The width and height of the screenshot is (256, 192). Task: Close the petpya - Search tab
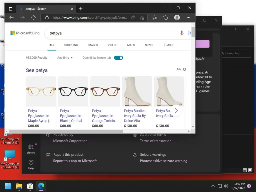[72, 9]
